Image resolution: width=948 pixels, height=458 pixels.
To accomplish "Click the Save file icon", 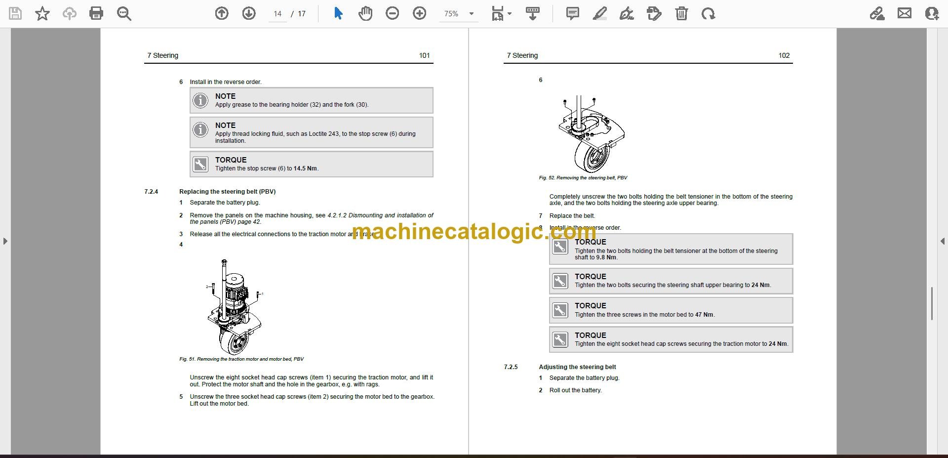I will tap(15, 13).
